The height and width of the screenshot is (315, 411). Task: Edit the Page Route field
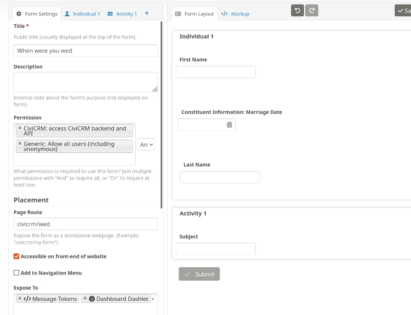86,224
